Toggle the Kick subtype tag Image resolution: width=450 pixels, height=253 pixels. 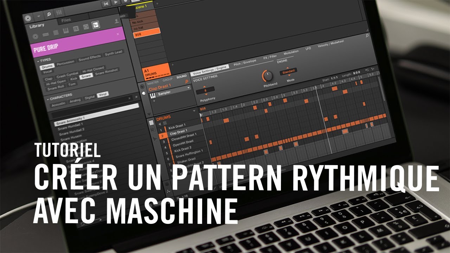pos(74,78)
